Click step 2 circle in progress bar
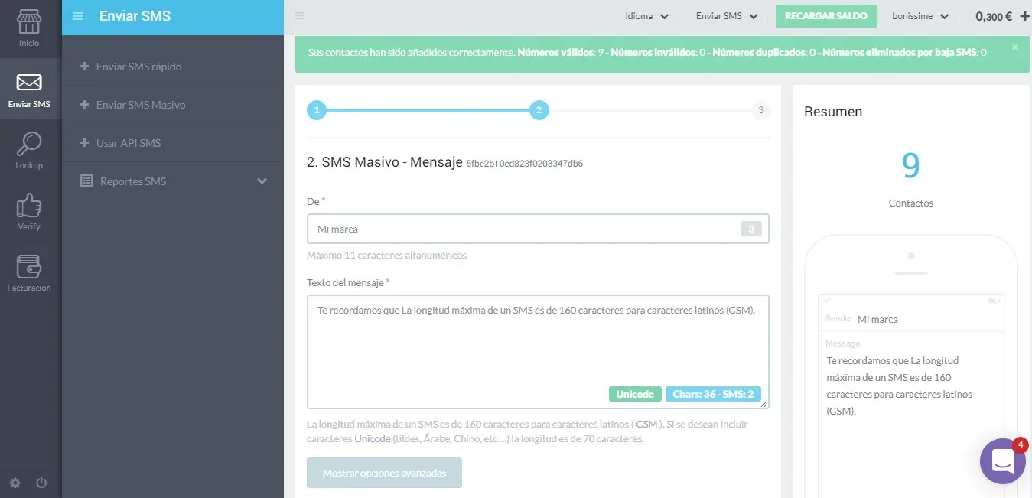 click(539, 110)
